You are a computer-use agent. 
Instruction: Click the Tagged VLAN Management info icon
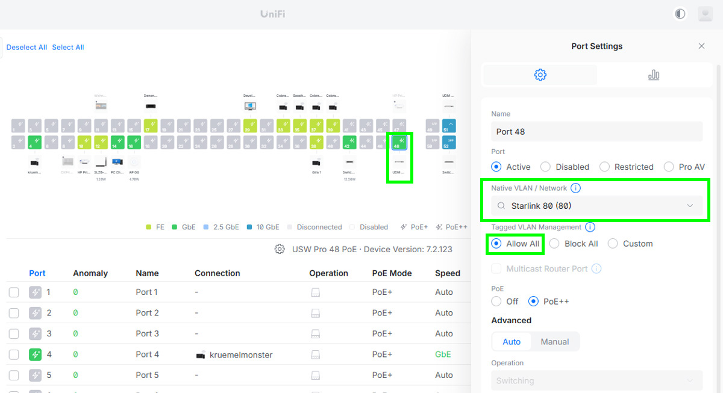coord(590,227)
